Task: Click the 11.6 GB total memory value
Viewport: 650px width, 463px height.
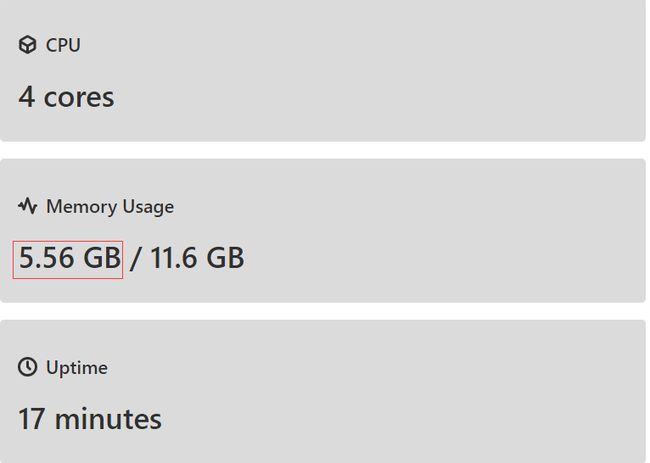Action: [x=197, y=259]
